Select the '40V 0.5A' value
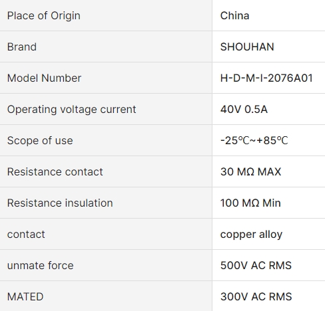 (x=244, y=110)
